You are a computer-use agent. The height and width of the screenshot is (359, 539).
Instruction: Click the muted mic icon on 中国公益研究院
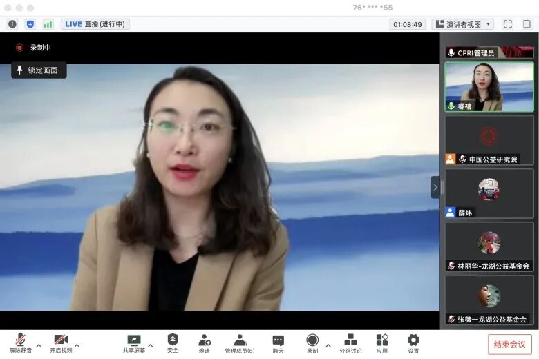[462, 159]
